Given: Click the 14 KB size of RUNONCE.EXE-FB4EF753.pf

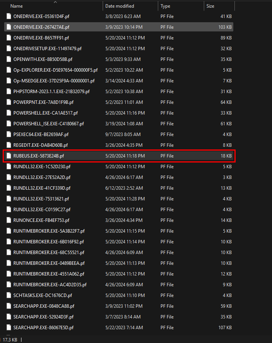Looking at the screenshot, I should pos(226,220).
